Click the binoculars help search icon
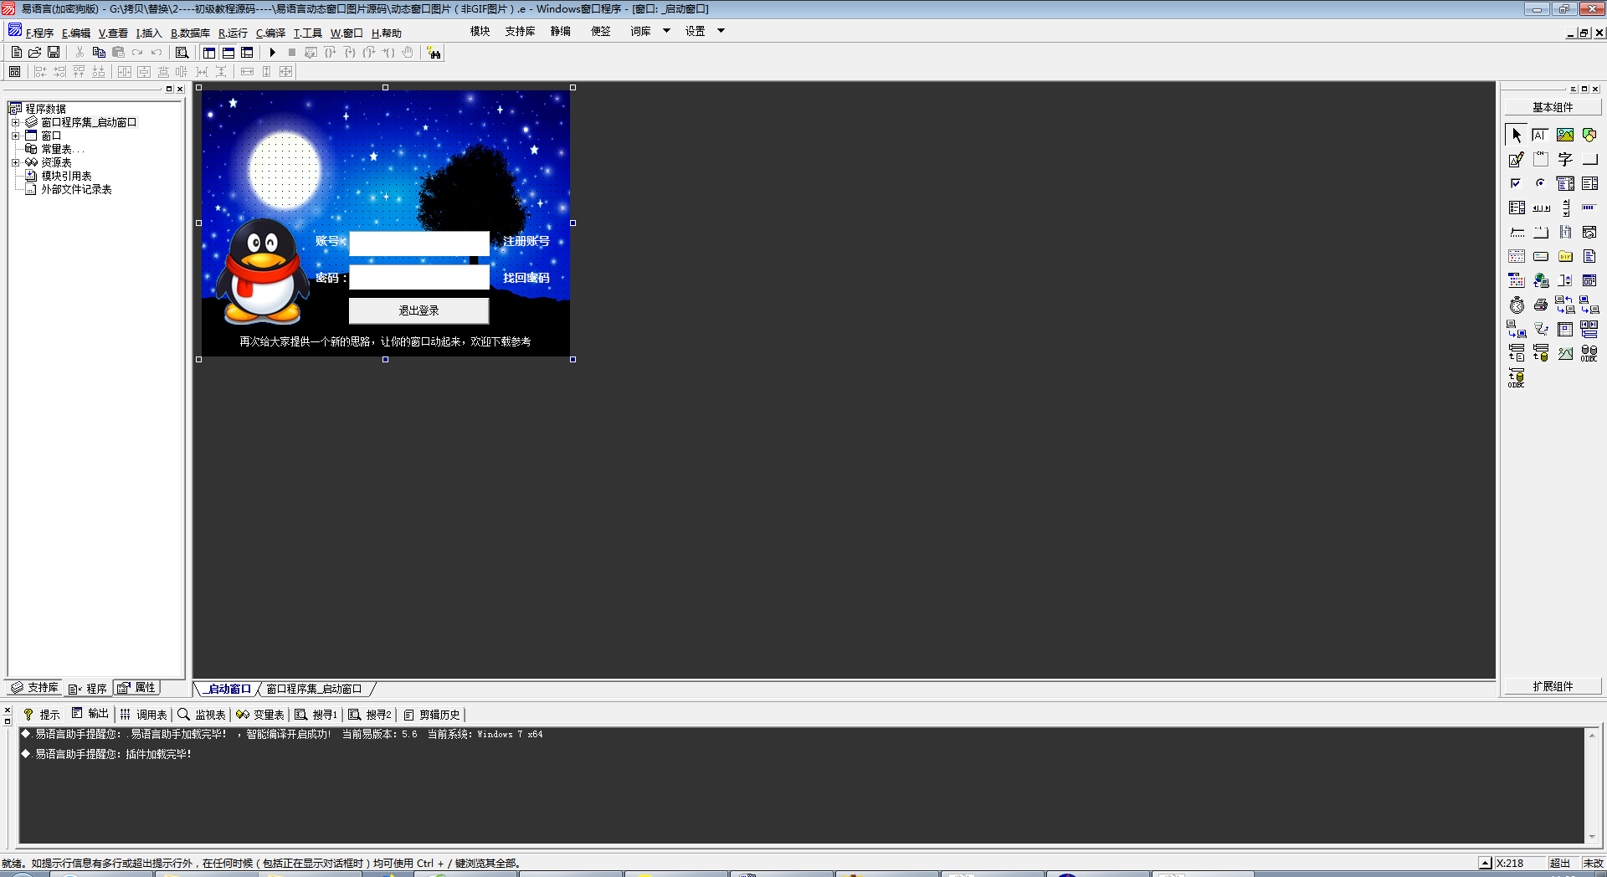The width and height of the screenshot is (1607, 877). pyautogui.click(x=434, y=53)
